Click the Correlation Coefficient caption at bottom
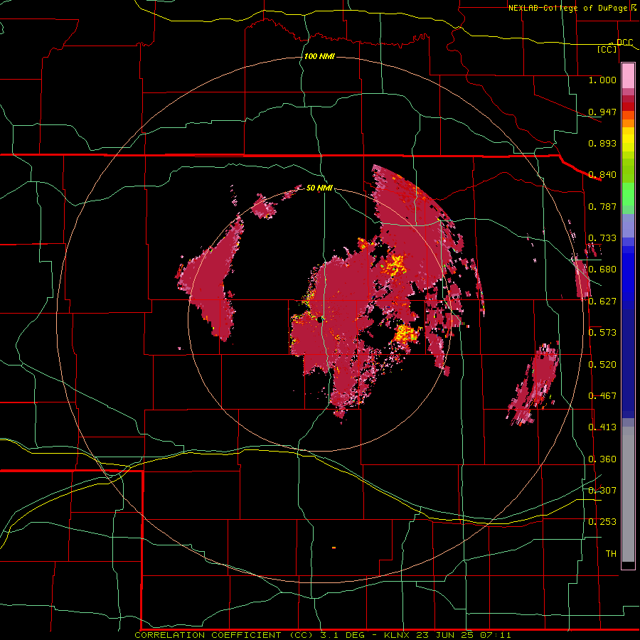 point(322,635)
